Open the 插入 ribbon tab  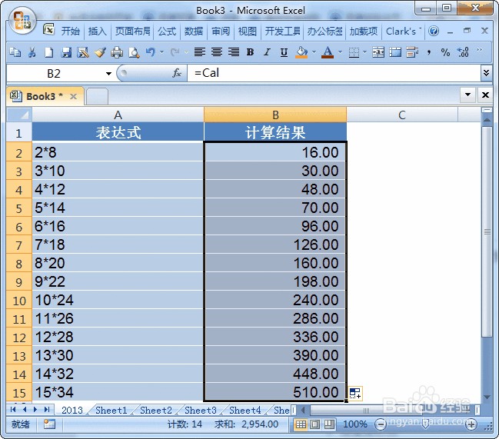click(x=98, y=32)
